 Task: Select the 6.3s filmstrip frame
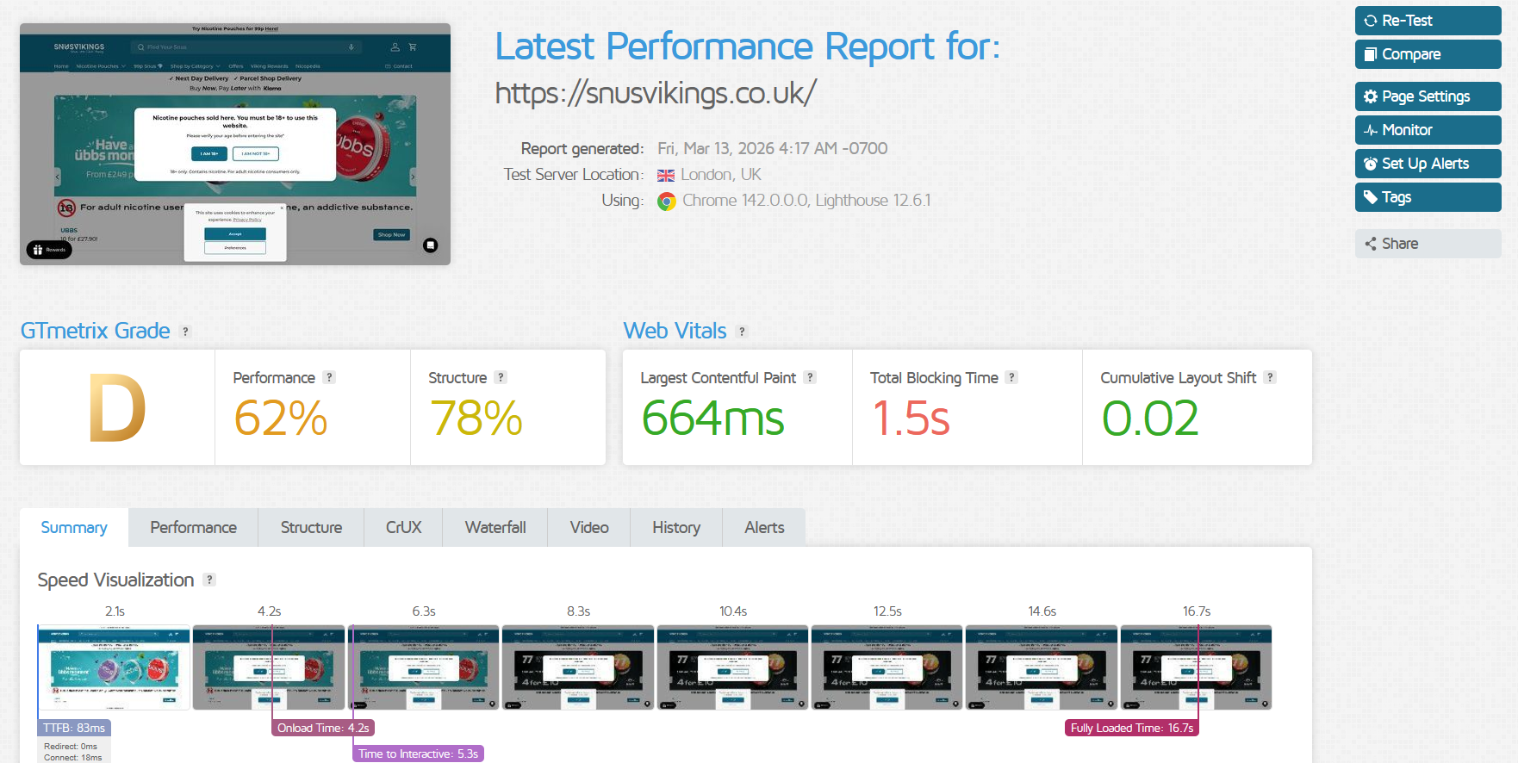point(423,667)
